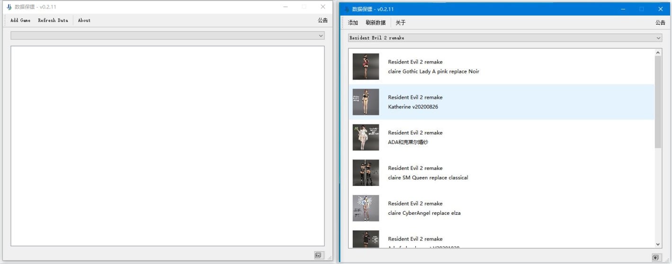Select claire Gothic Lady A pink thumbnail
The image size is (672, 264).
366,67
